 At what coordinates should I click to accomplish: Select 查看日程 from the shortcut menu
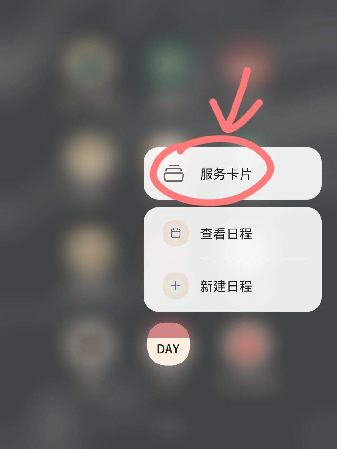coord(232,233)
